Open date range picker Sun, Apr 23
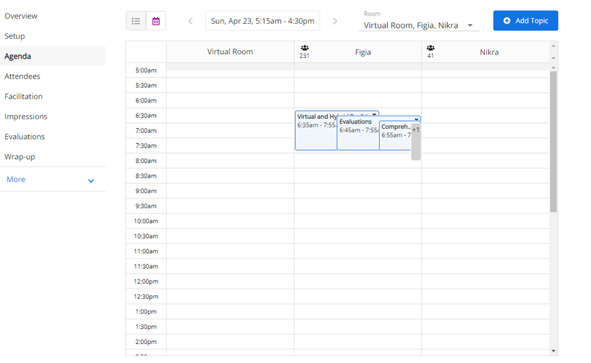The height and width of the screenshot is (363, 591). click(262, 21)
